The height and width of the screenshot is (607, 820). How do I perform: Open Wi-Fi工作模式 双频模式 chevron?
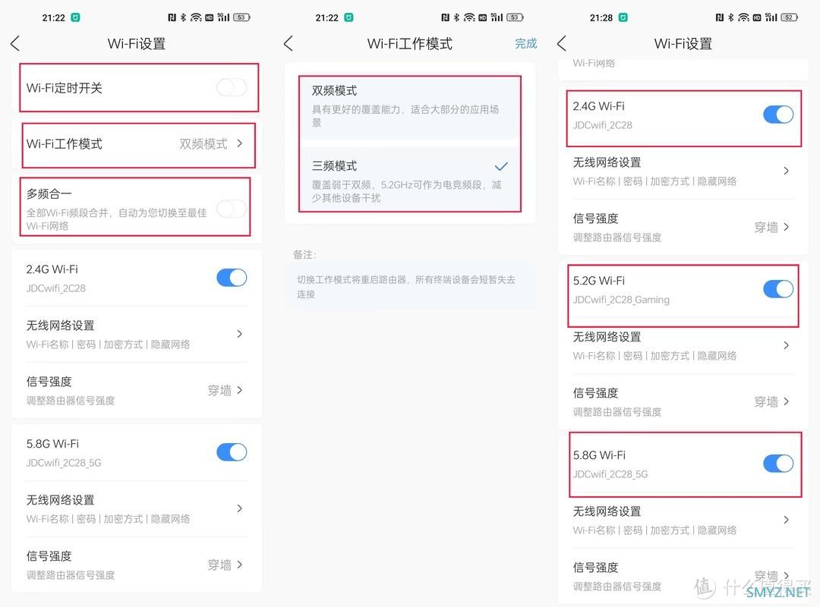click(239, 143)
